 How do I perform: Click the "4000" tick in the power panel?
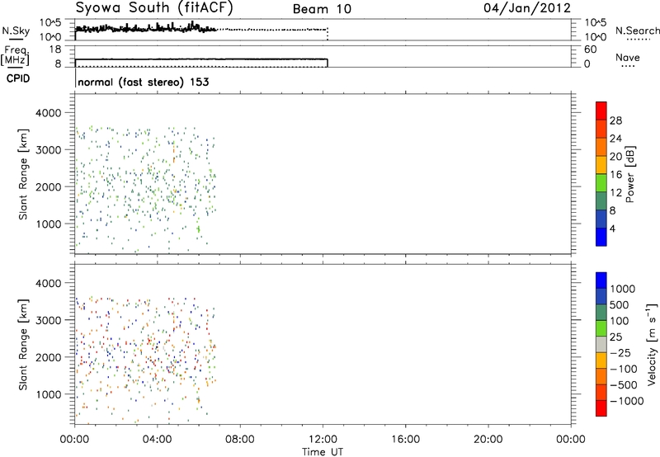49,113
